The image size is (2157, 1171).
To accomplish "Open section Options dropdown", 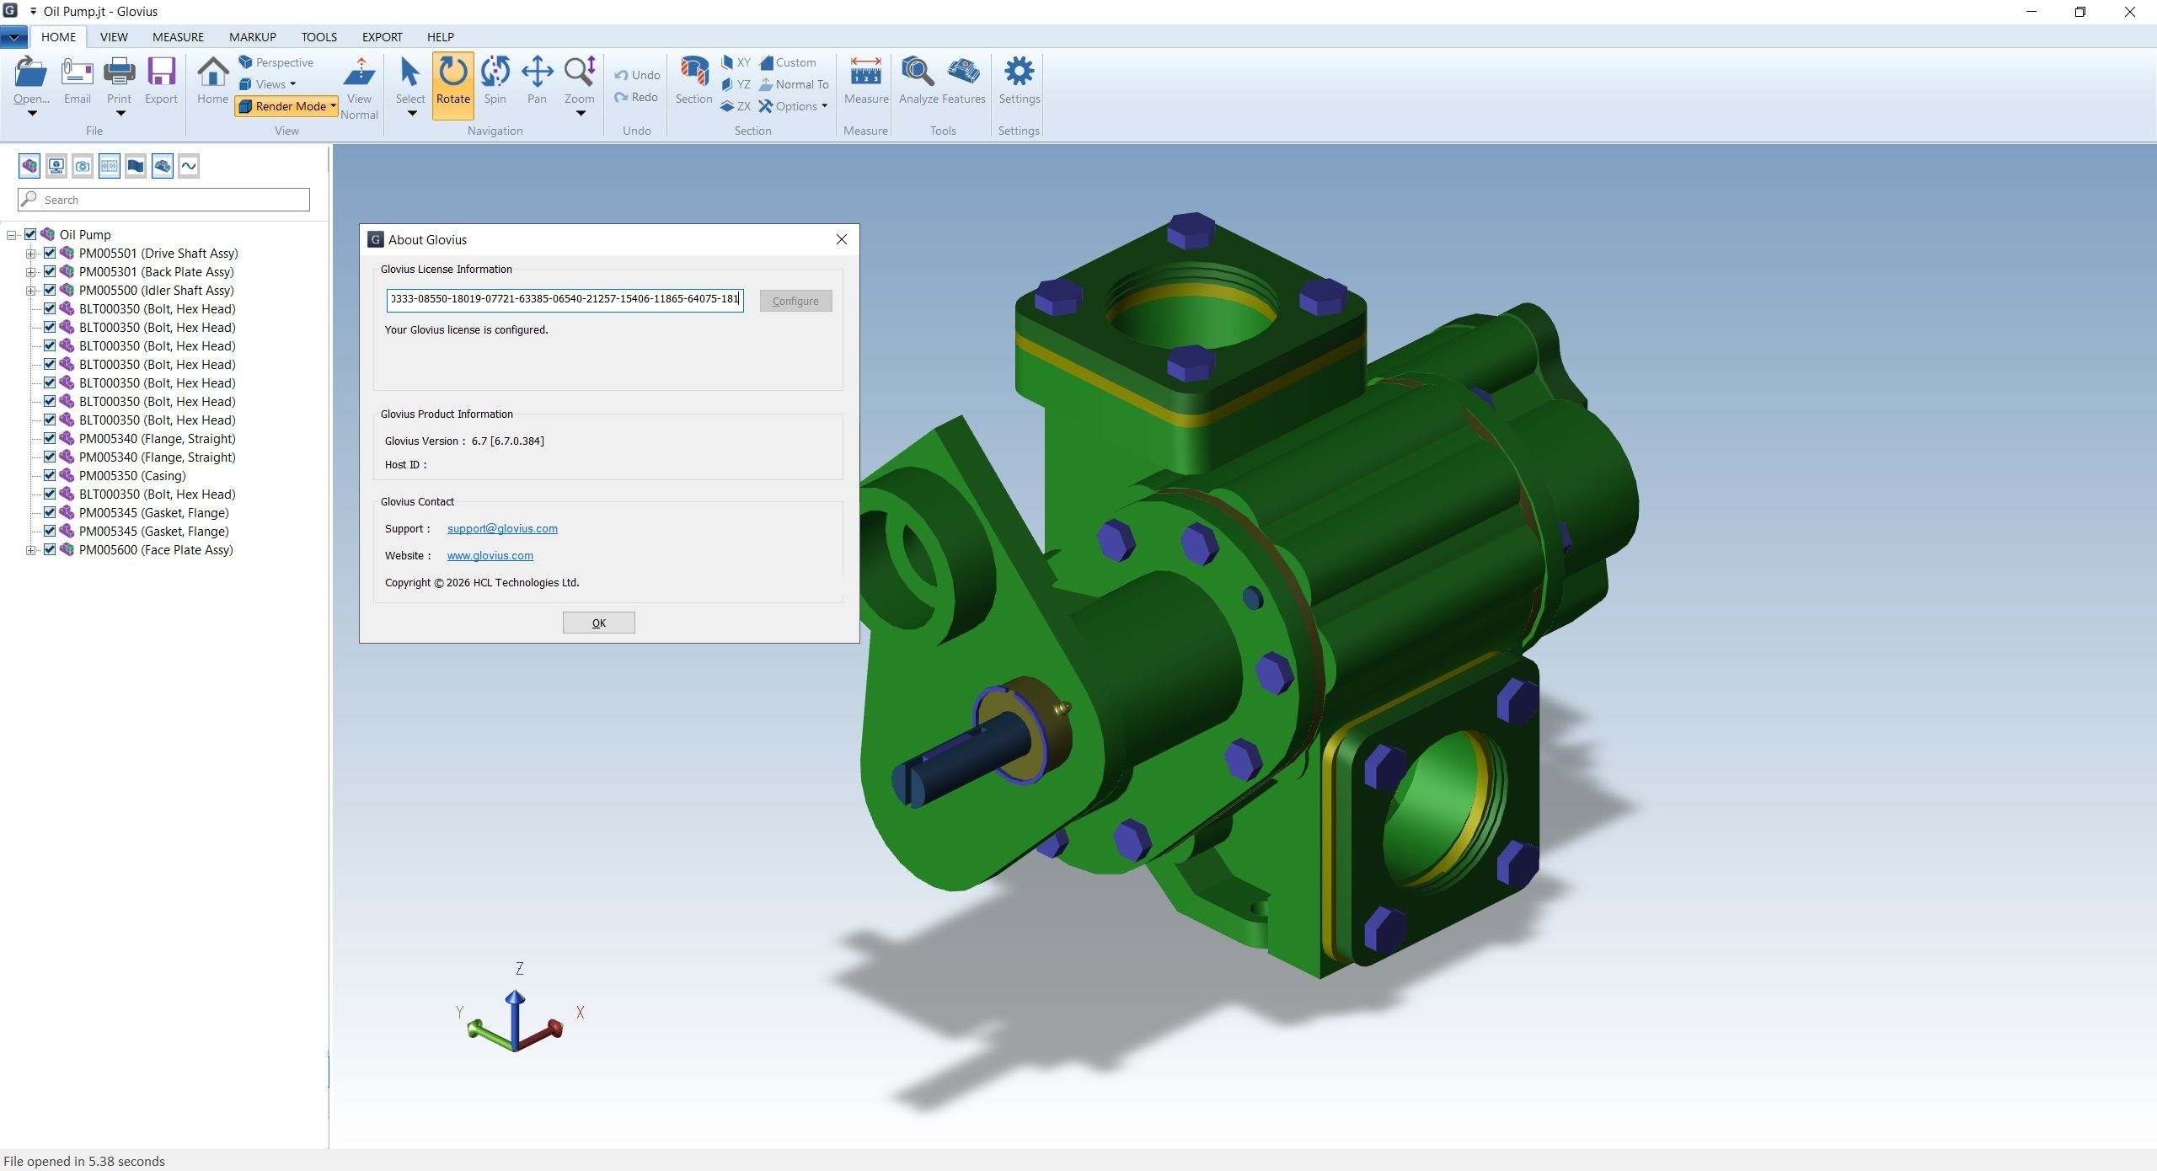I will point(794,106).
